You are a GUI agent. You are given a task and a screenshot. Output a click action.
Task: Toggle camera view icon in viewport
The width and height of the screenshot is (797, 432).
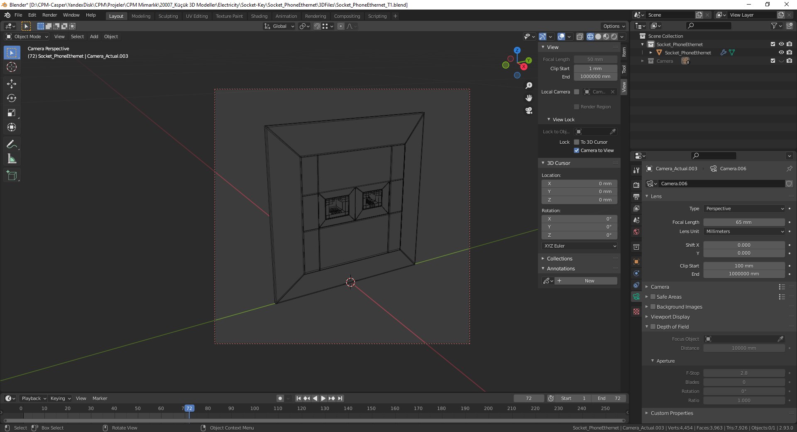click(x=529, y=110)
